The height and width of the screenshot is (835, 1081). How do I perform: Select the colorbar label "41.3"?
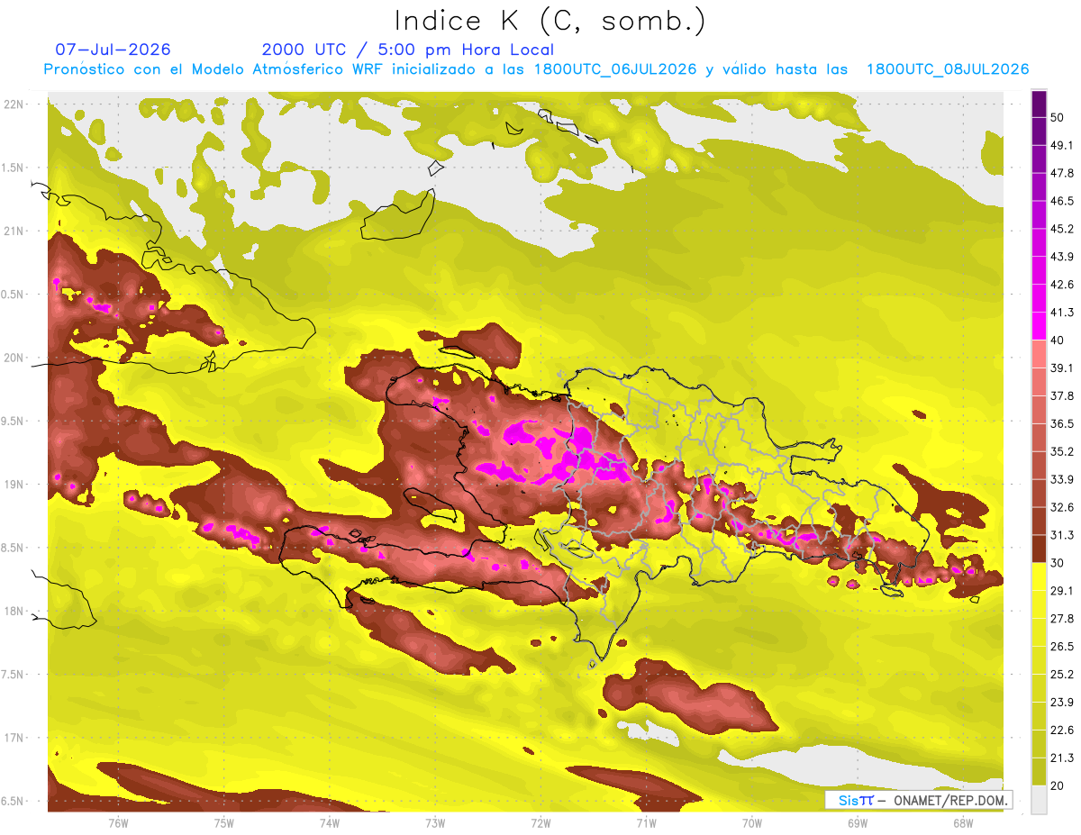(x=1062, y=312)
